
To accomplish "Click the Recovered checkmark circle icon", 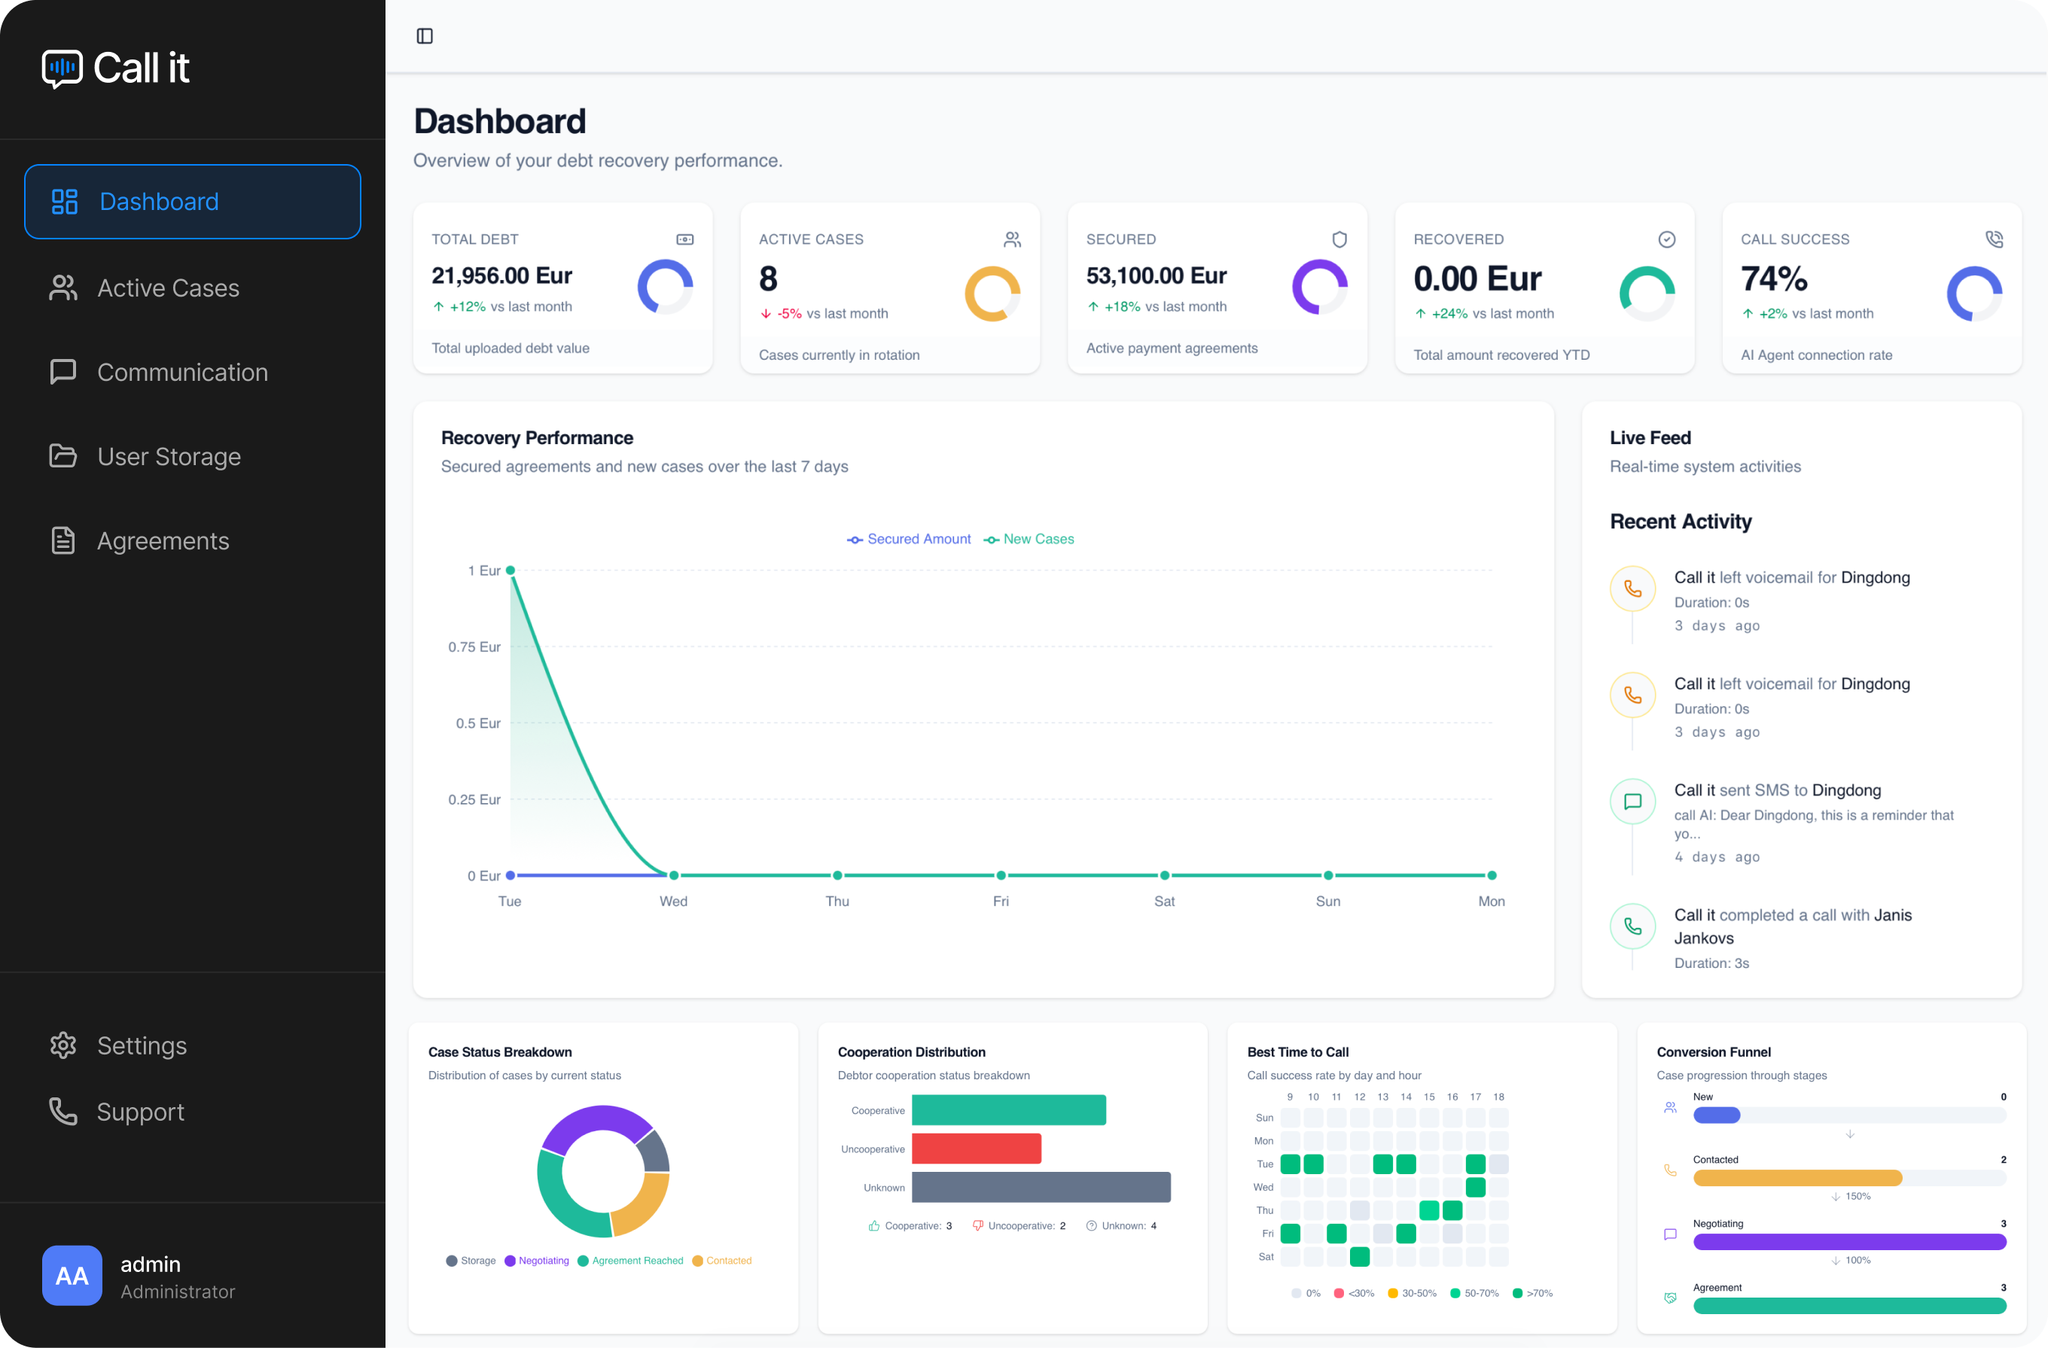I will pyautogui.click(x=1667, y=239).
